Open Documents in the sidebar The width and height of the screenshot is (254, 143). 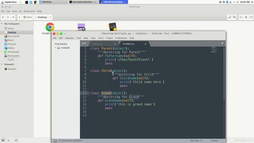tap(13, 36)
